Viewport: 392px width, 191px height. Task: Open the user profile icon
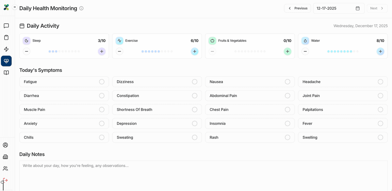pyautogui.click(x=6, y=145)
